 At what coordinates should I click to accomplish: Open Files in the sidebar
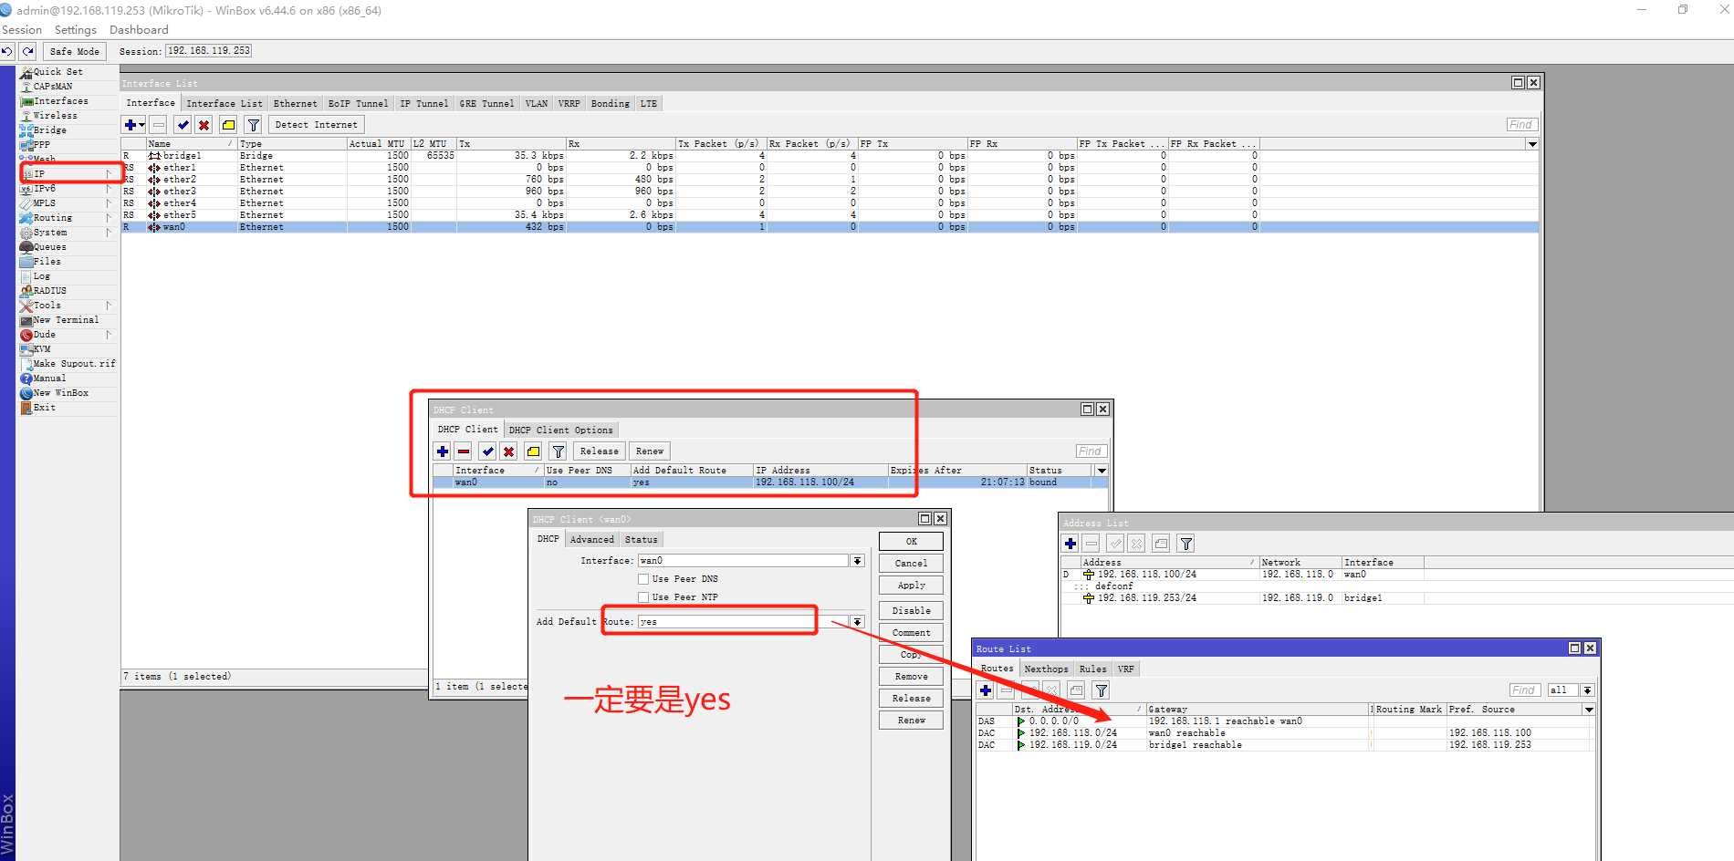tap(47, 262)
